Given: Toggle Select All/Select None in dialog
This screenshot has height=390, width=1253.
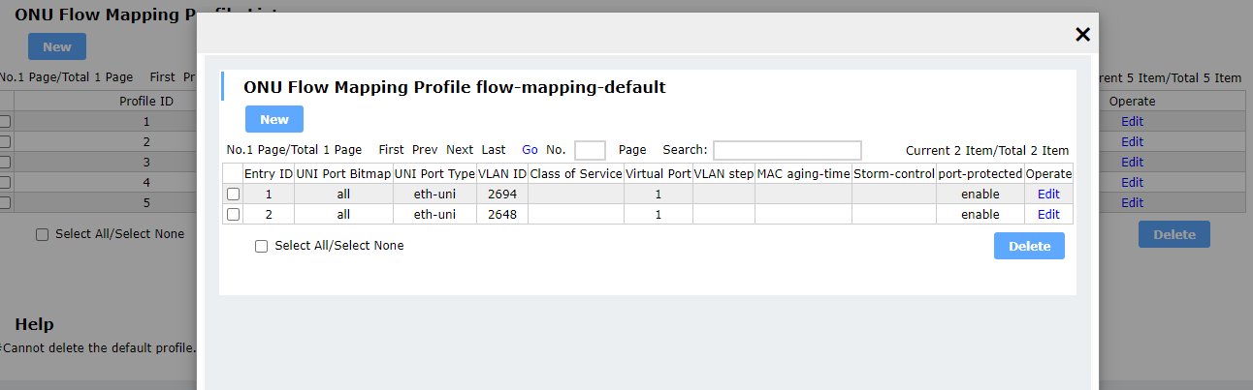Looking at the screenshot, I should [261, 247].
